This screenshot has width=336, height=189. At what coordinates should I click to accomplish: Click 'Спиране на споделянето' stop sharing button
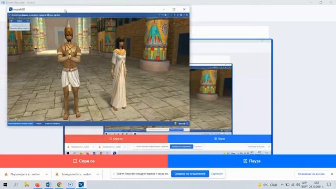pos(190,174)
